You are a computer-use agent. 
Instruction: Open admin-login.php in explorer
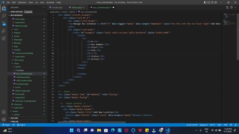point(27,91)
